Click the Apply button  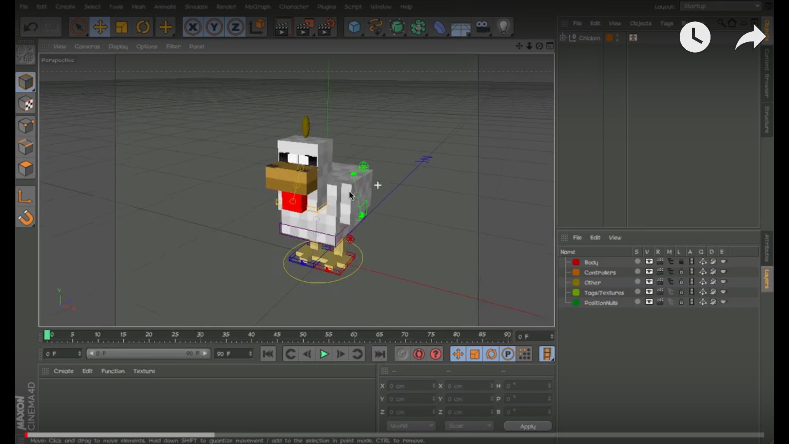pos(528,426)
